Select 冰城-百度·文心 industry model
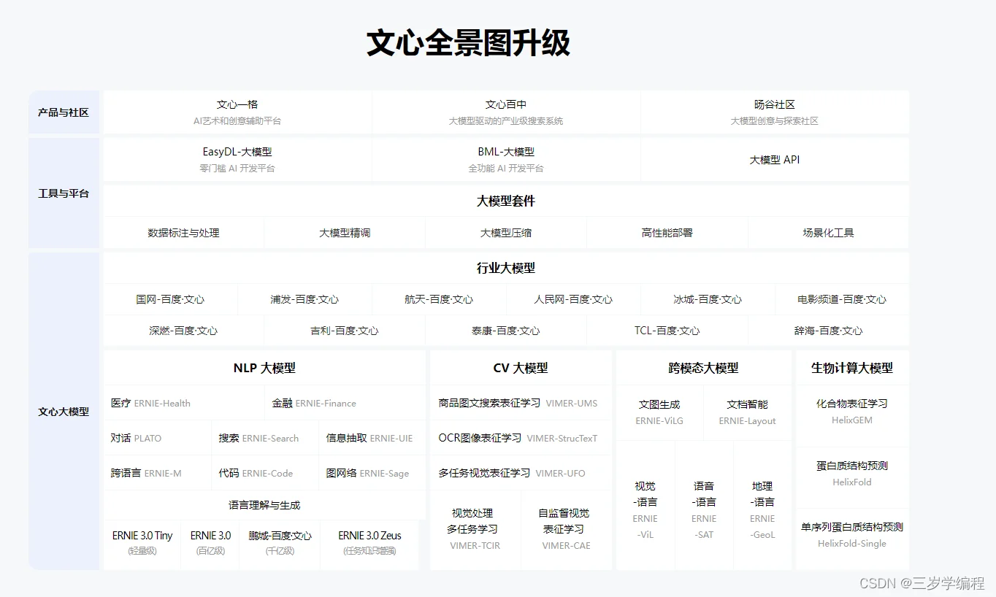 pyautogui.click(x=708, y=299)
